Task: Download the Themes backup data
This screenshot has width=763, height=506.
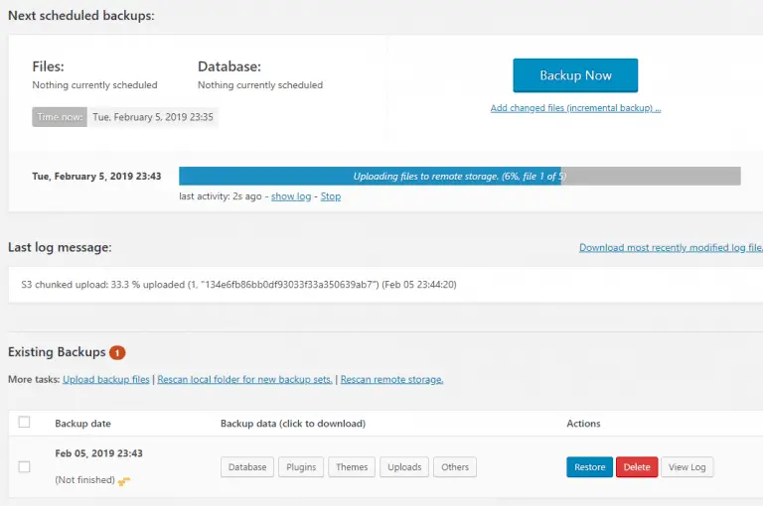Action: 352,467
